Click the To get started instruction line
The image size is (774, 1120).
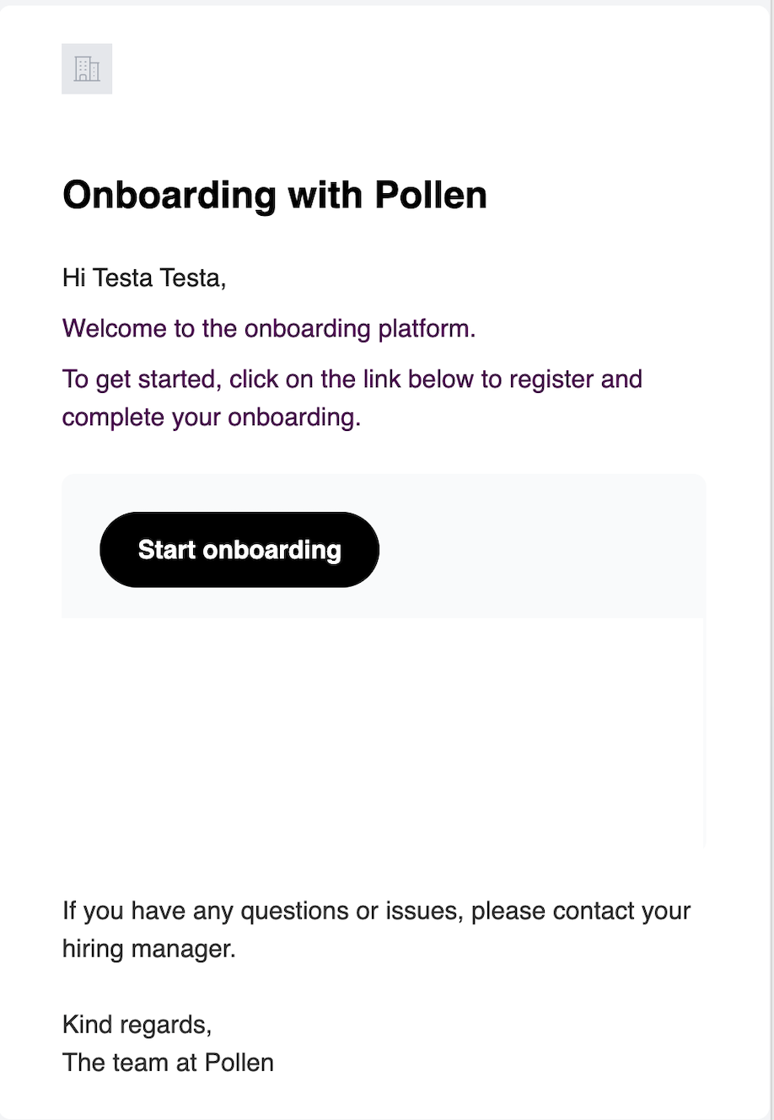click(x=352, y=380)
